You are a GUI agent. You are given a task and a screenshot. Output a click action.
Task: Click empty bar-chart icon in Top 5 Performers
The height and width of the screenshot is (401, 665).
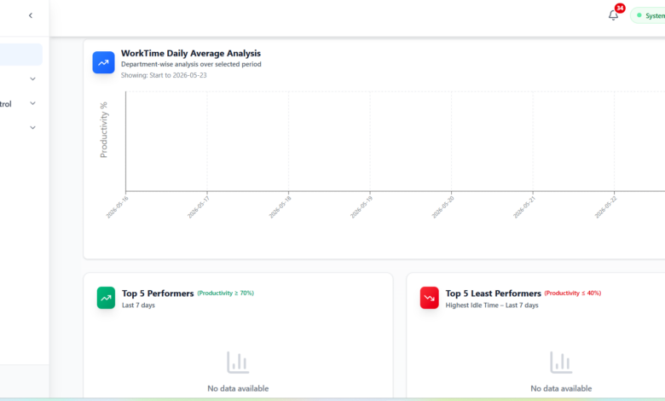238,363
